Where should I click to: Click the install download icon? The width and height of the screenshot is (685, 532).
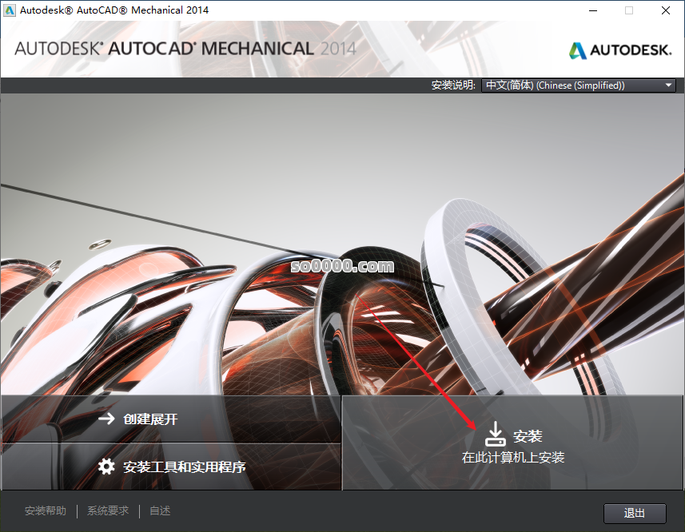[x=495, y=435]
